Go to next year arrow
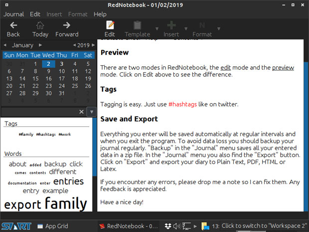 [x=93, y=45]
